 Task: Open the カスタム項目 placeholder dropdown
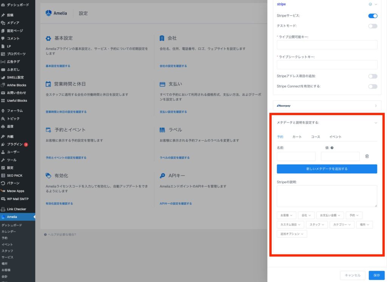click(290, 225)
